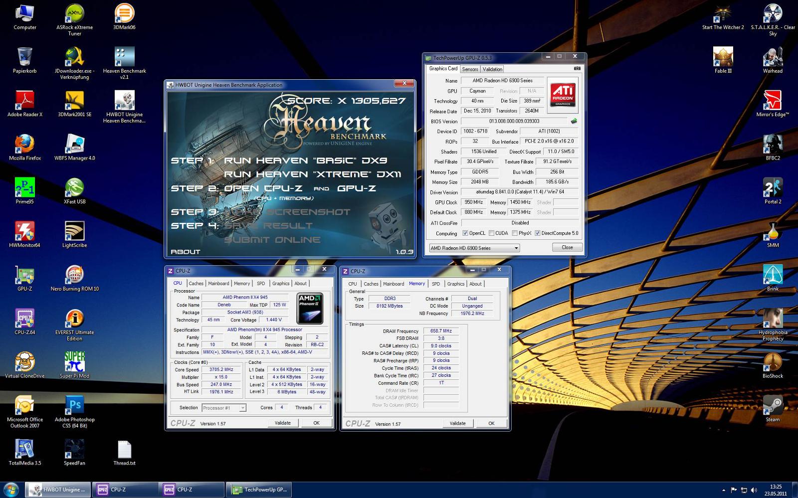Select Heaven Benchmark v2.1 shortcut
The height and width of the screenshot is (498, 798).
pyautogui.click(x=124, y=63)
